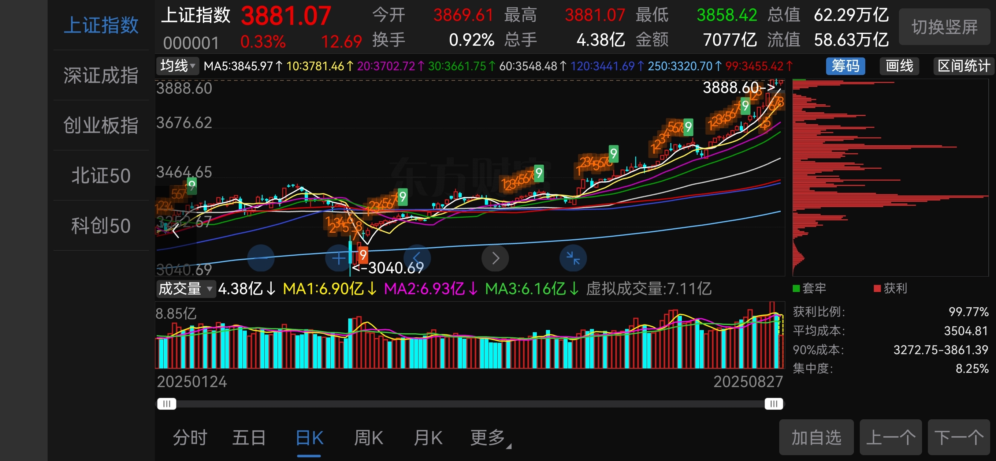Screen dimensions: 996x461
Task: Click 90%成本 range 3272.75-3861.39
Action: 941,350
